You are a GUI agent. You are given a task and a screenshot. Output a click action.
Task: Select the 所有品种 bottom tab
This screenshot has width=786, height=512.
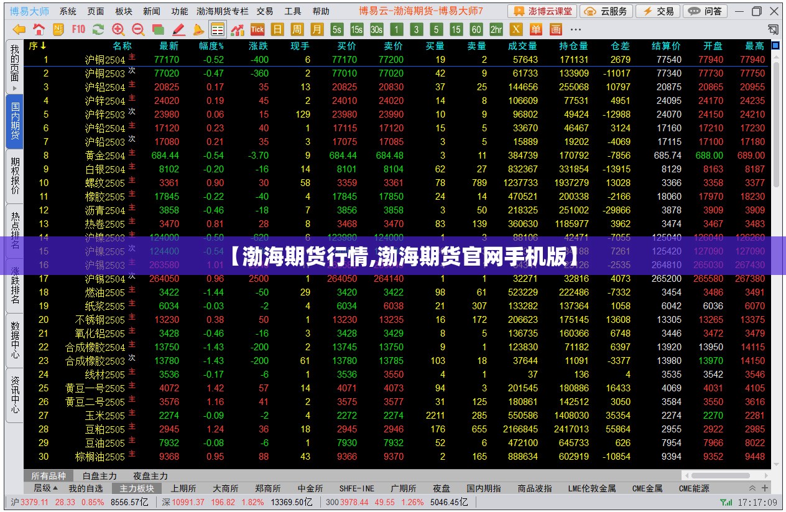[x=49, y=476]
